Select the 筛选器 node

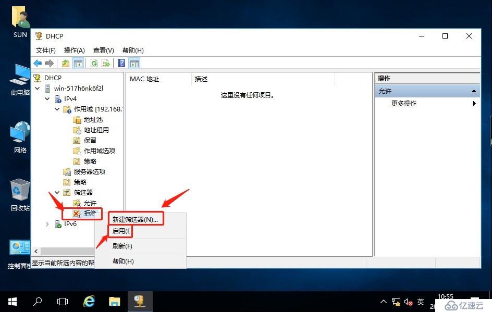pos(83,193)
